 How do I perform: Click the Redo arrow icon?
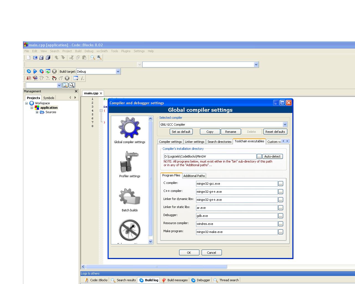63,57
